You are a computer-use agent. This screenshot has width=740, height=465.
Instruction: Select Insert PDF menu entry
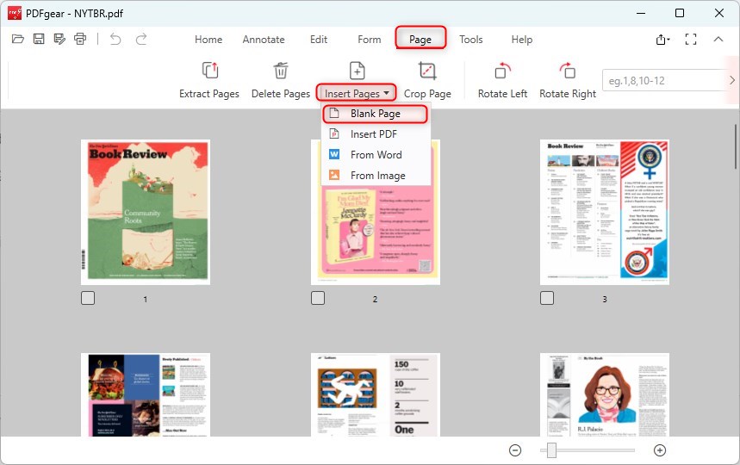[x=376, y=134]
